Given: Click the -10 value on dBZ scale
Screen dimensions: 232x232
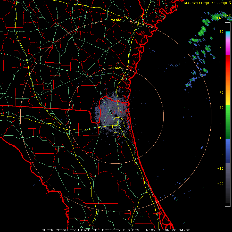Looking at the screenshot, I should click(x=220, y=168).
